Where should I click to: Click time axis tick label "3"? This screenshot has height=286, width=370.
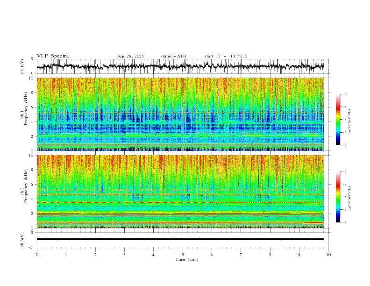pos(124,255)
